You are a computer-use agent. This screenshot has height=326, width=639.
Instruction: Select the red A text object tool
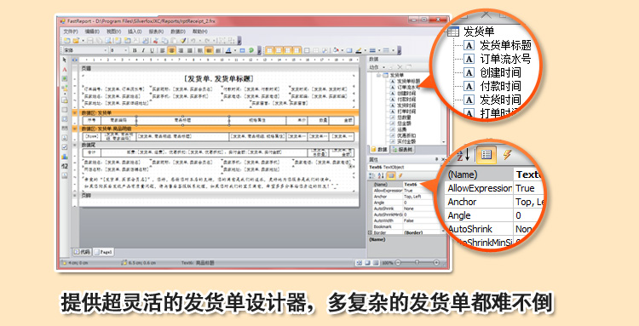point(65,69)
